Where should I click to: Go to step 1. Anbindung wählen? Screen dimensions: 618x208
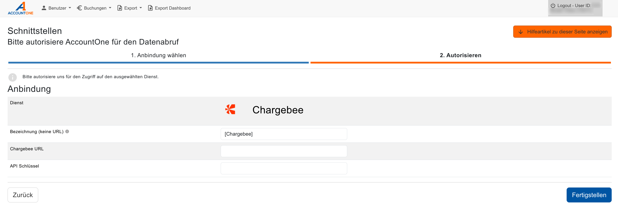158,55
